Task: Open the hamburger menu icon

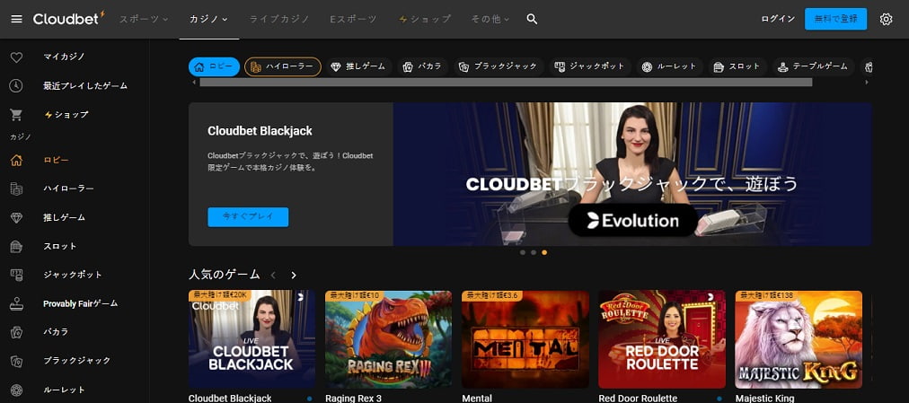Action: pos(16,19)
